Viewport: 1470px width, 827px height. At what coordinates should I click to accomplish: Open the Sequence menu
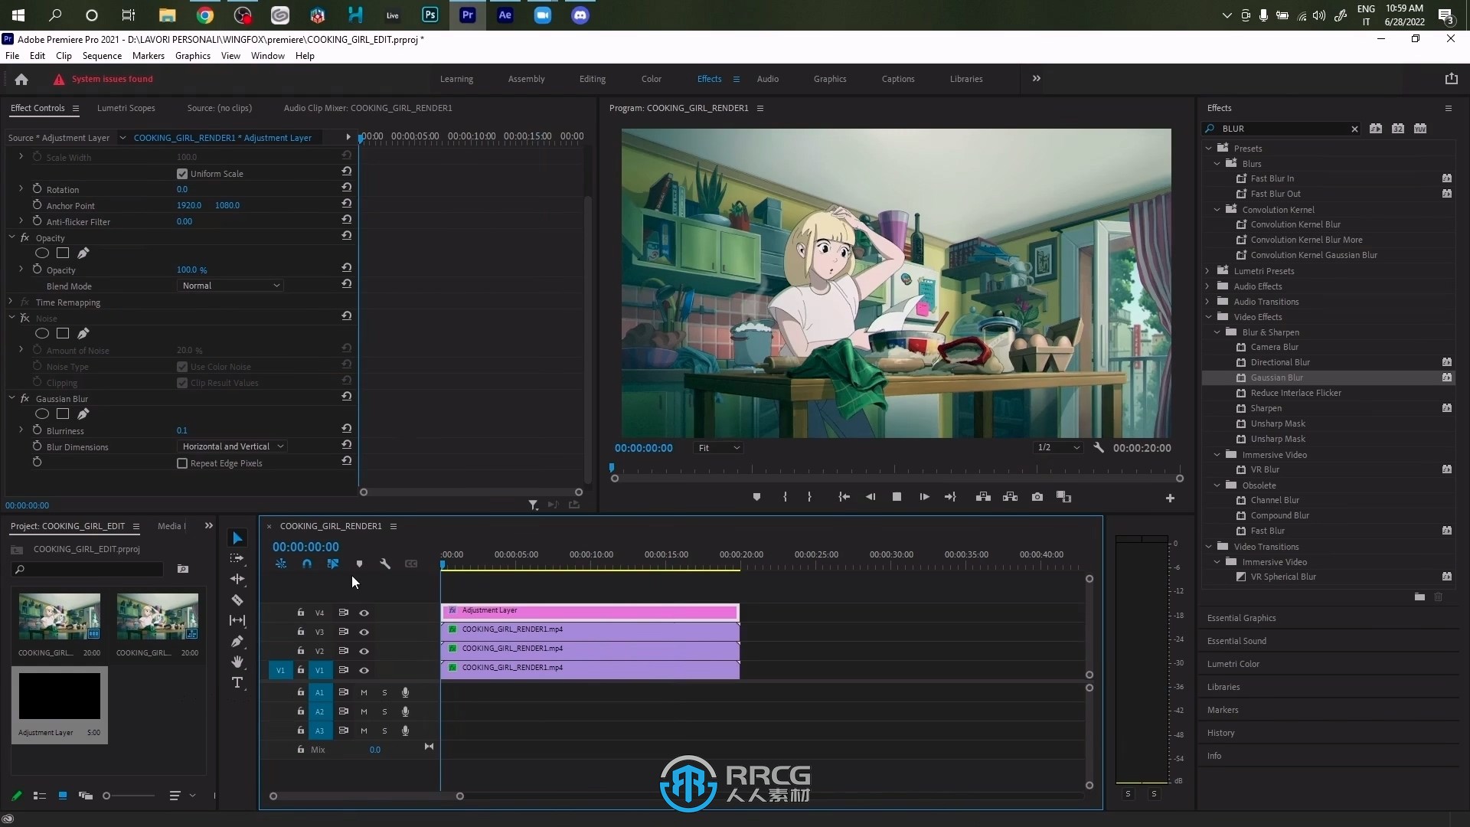coord(102,56)
